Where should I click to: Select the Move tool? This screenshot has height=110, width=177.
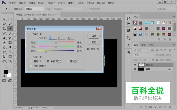click(4, 19)
